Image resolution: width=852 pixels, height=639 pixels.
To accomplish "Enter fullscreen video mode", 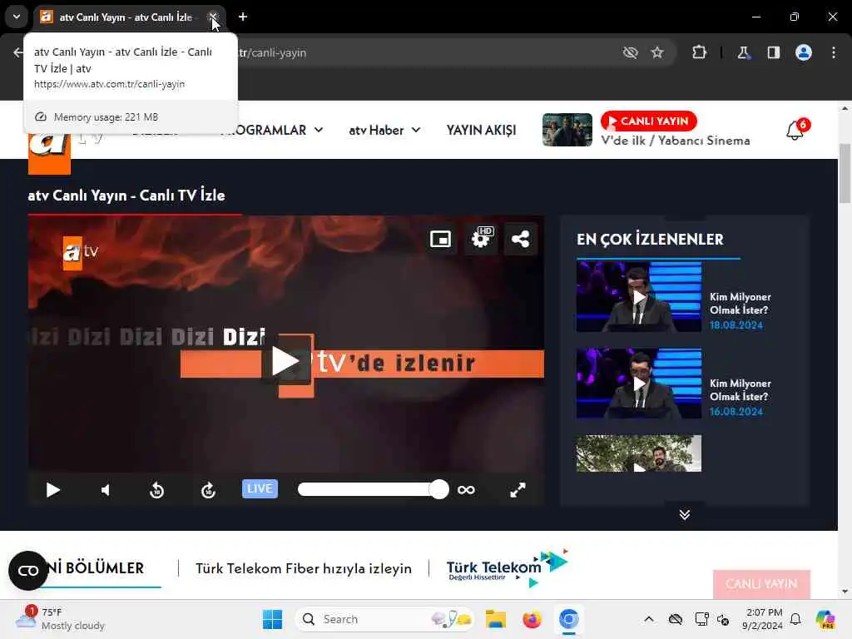I will pos(518,490).
